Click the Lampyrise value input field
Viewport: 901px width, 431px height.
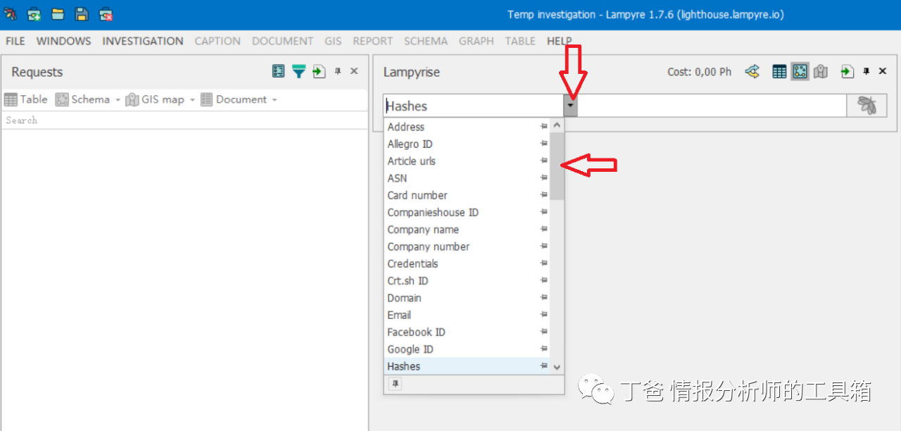pos(712,106)
